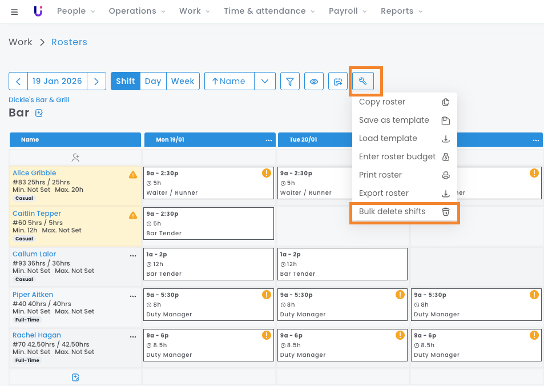The height and width of the screenshot is (386, 544).
Task: Switch to Day view
Action: 152,81
